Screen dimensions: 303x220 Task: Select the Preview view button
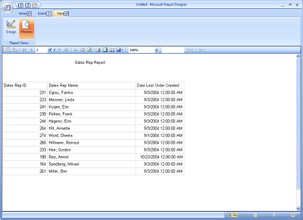coord(26,29)
